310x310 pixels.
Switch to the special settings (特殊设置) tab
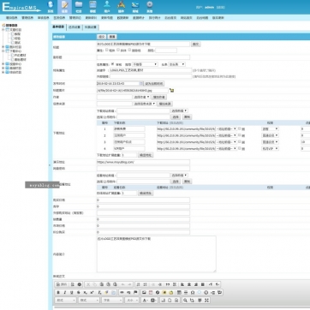[91, 27]
